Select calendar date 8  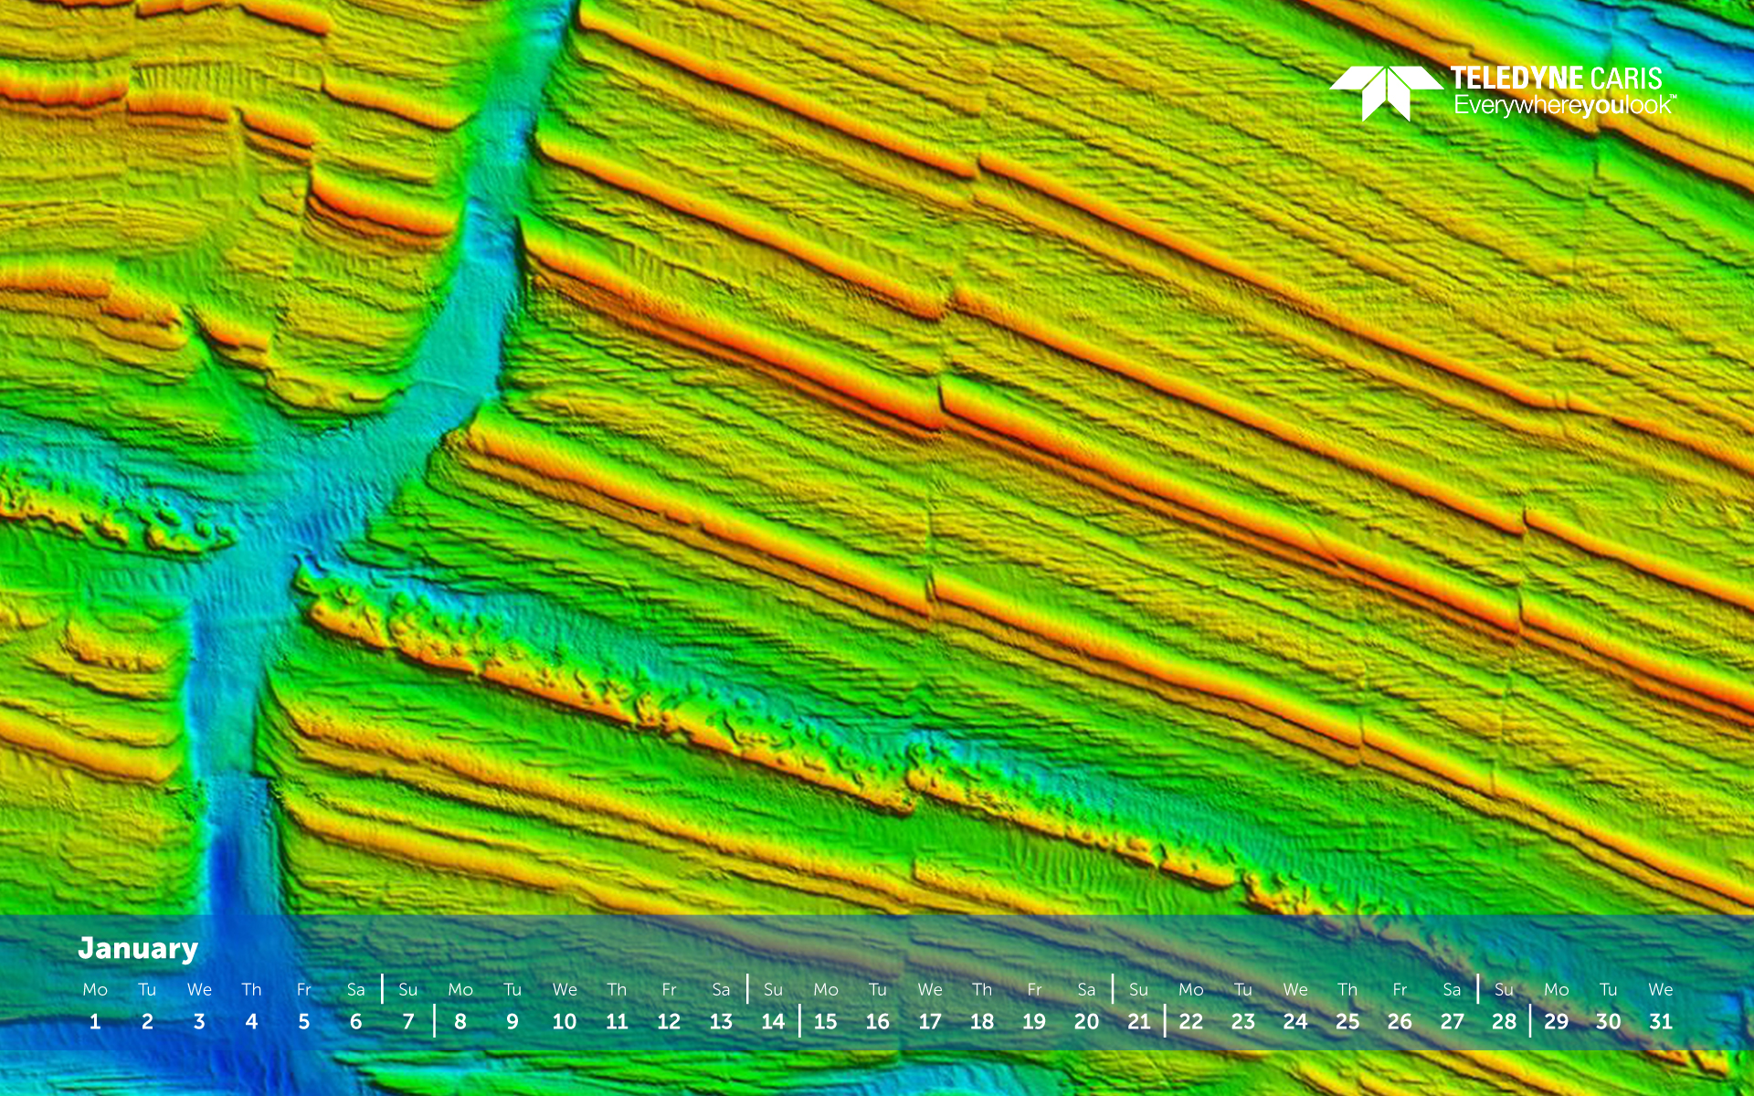click(x=460, y=1022)
